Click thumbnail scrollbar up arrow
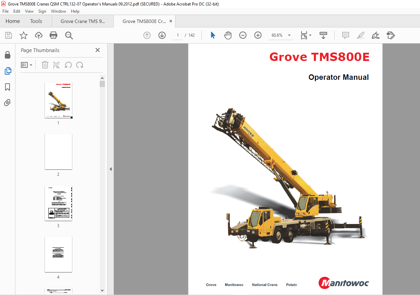 [102, 78]
